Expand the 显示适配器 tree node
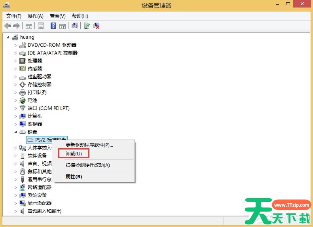Screen dimensions: 313x227 [16, 203]
